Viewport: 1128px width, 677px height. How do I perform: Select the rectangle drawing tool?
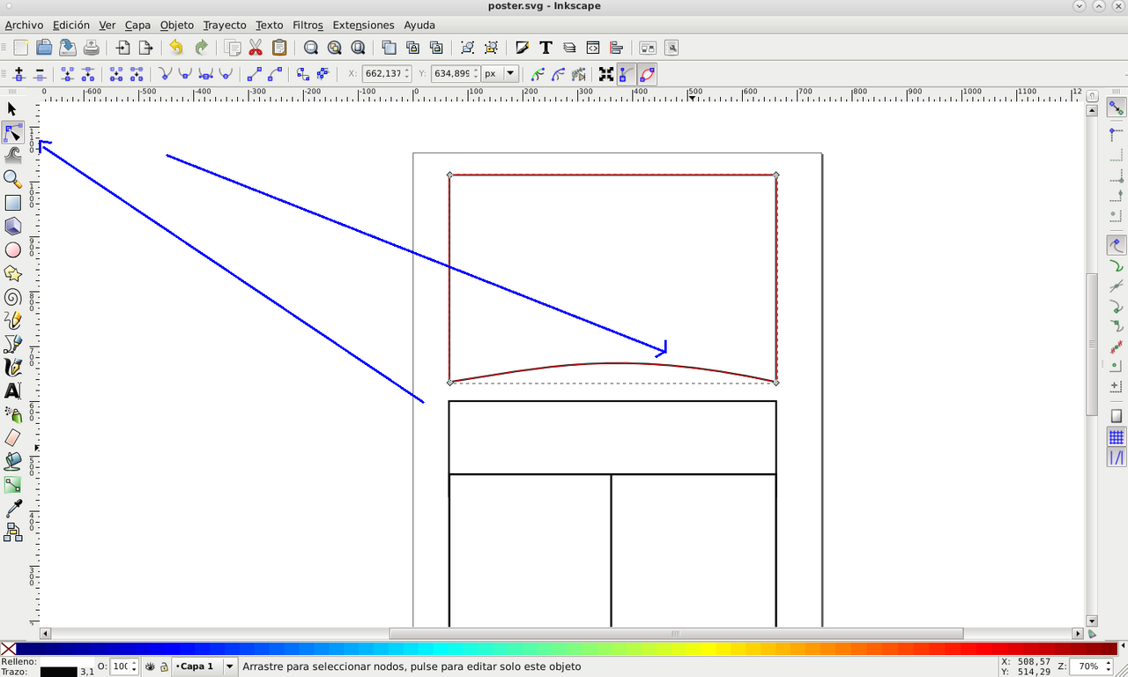12,203
